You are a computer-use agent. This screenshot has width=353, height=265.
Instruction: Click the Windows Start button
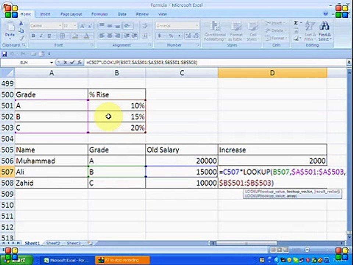(17, 260)
